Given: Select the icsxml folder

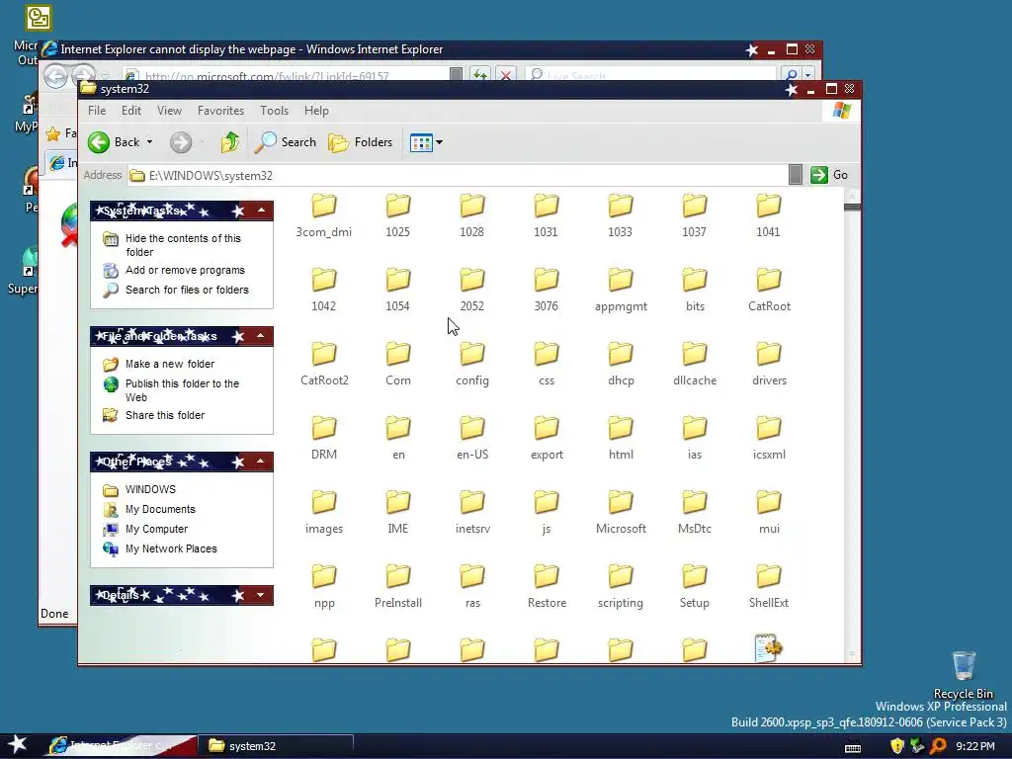Looking at the screenshot, I should pos(769,438).
